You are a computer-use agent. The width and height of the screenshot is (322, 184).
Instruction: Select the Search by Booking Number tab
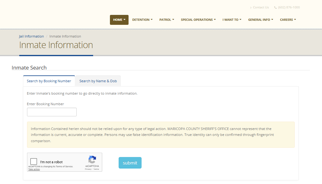click(49, 81)
